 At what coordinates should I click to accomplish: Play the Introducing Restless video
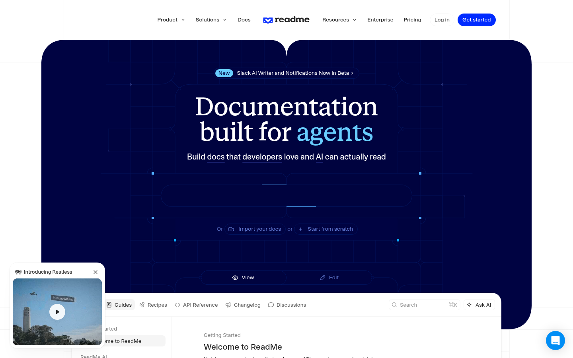point(57,312)
